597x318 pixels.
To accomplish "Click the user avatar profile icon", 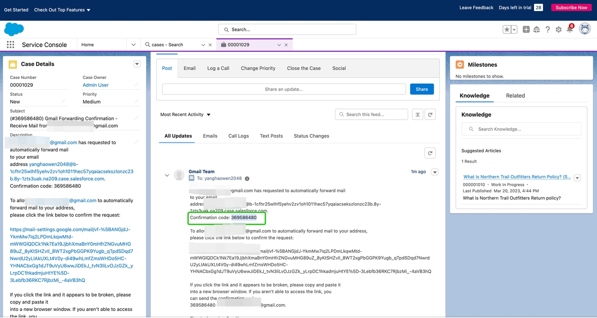I will click(x=584, y=29).
